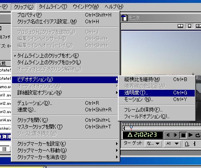The height and width of the screenshot is (168, 201).
Task: Click the Monitor window title icon
Action: 124,18
